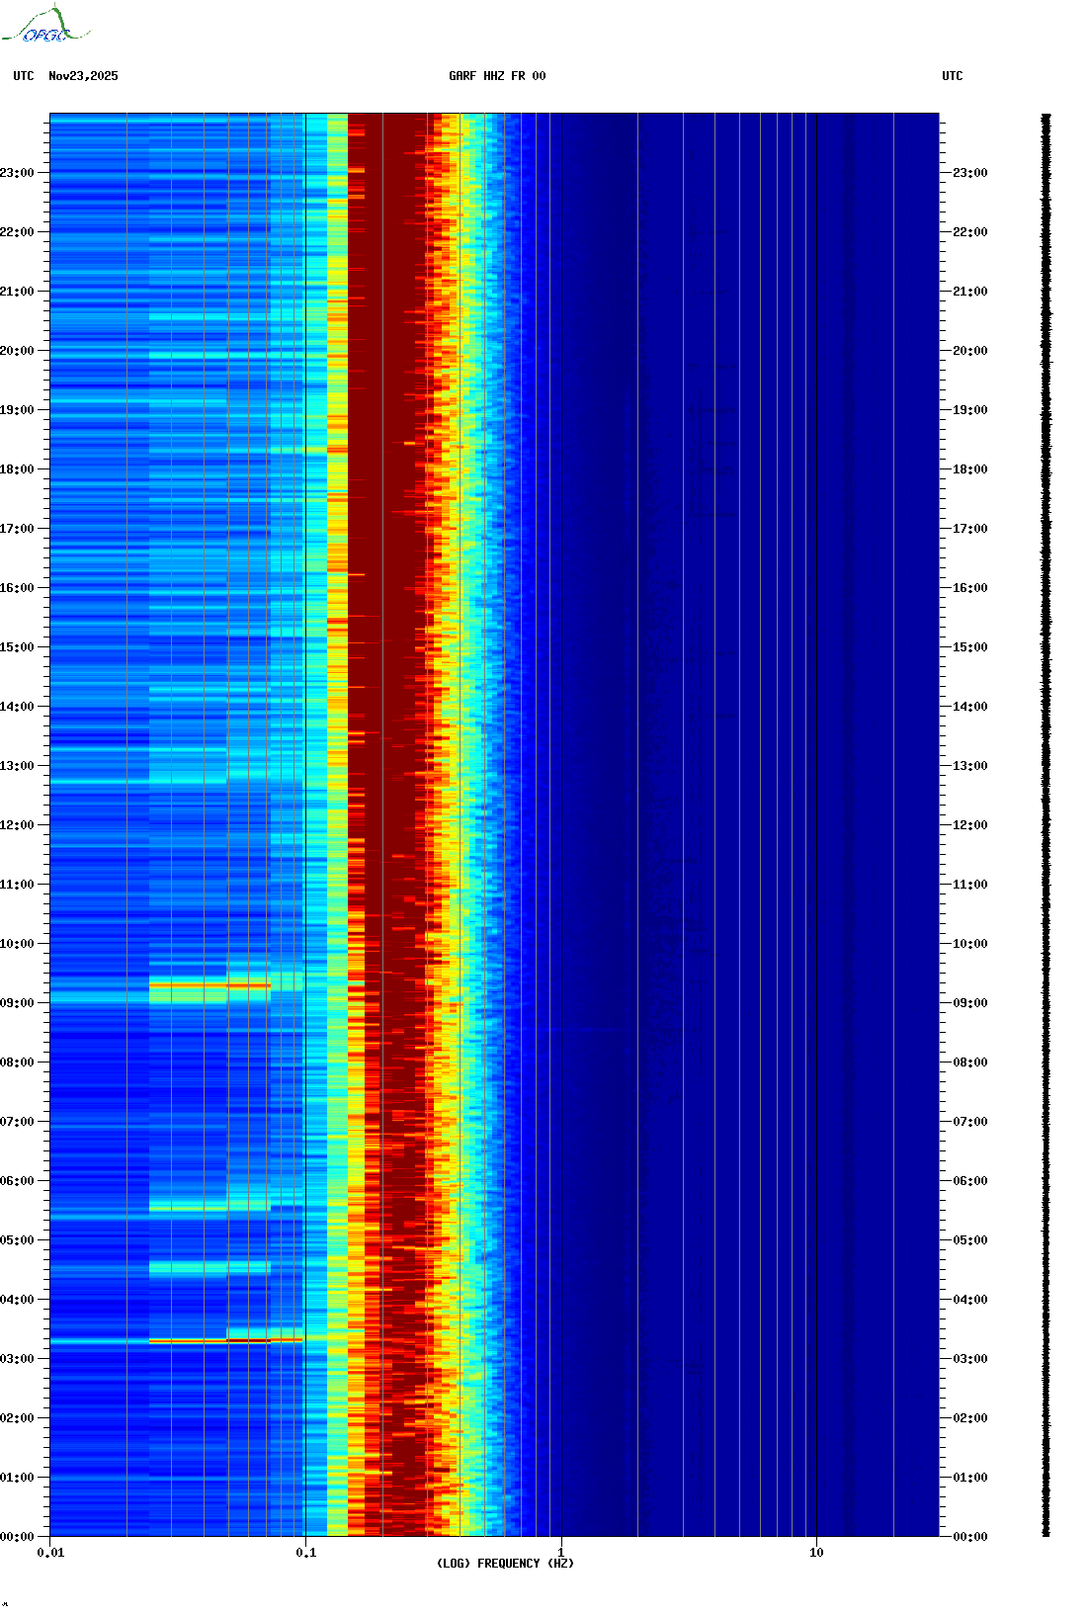Select the 18:00 marker on right axis
This screenshot has width=1089, height=1615.
[969, 469]
